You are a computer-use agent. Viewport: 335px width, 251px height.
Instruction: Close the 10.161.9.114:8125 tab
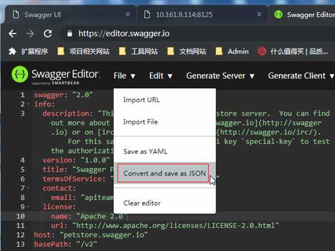tap(259, 15)
